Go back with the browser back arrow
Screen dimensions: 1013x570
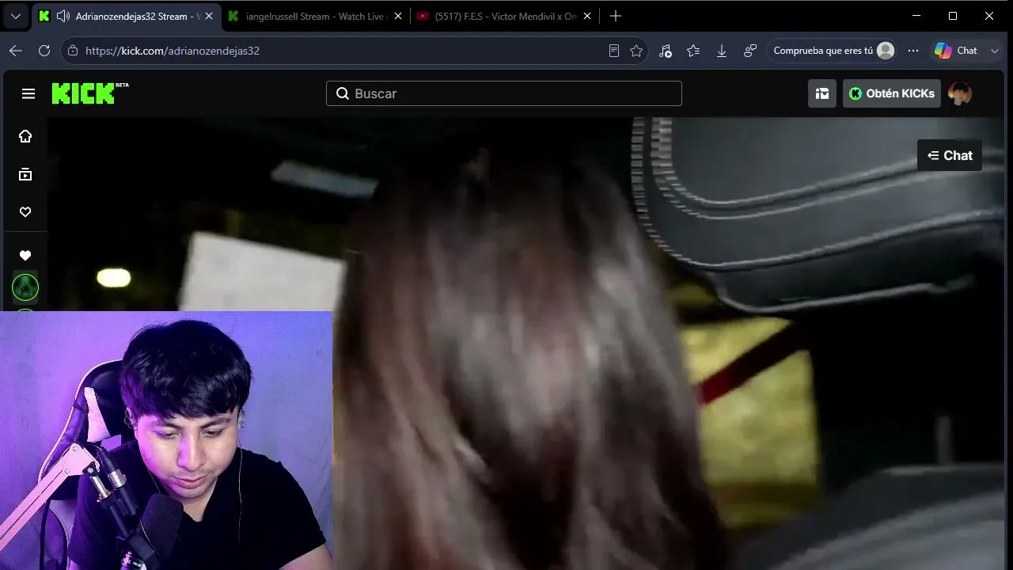click(16, 51)
